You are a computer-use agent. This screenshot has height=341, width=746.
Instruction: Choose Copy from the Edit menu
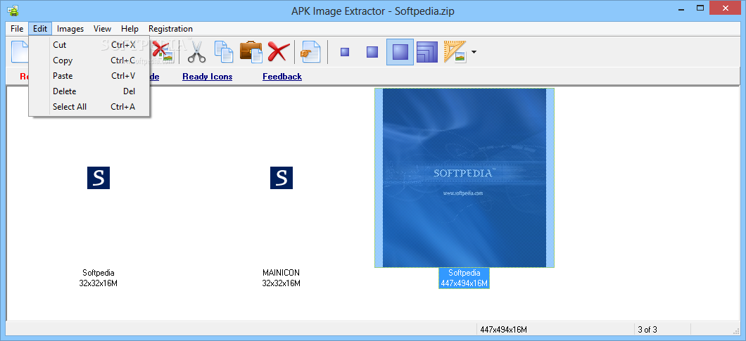[89, 60]
